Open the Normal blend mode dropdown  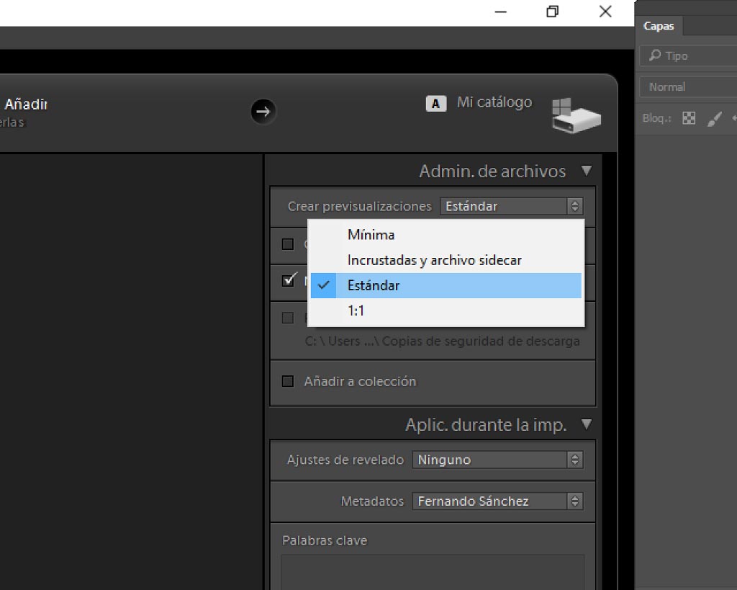click(688, 87)
